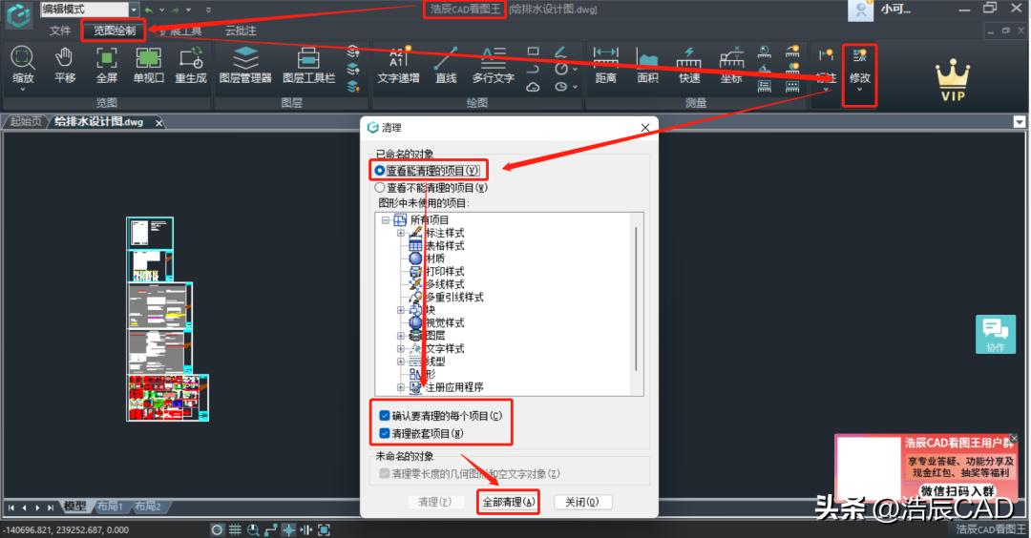
Task: Select 查看不能清理的项目 radio button
Action: coord(379,188)
